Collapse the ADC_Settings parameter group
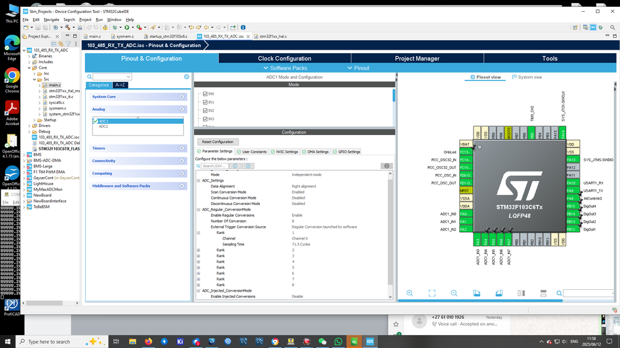620x348 pixels. pos(199,180)
